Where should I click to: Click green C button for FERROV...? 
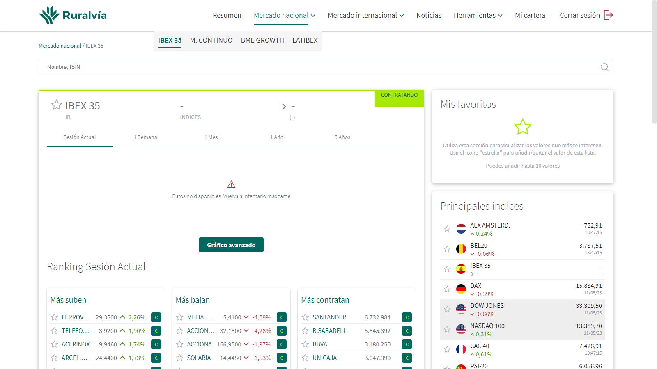click(156, 317)
